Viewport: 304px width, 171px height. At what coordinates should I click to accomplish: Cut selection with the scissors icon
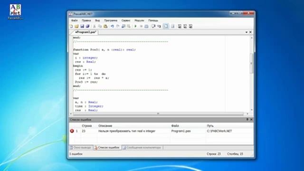tap(95, 26)
